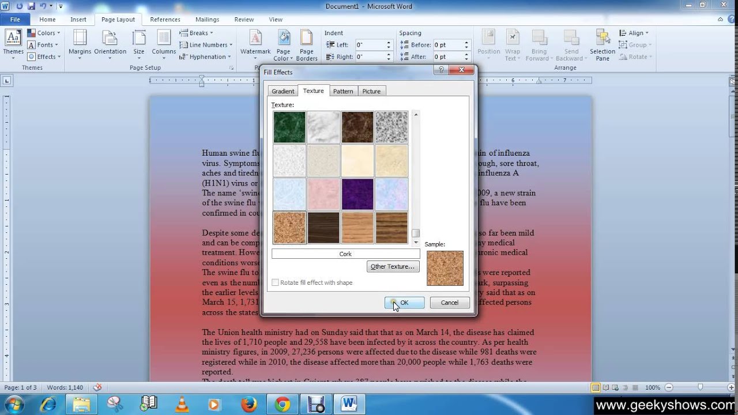This screenshot has height=415, width=738.
Task: Open VLC media player from taskbar
Action: coord(182,404)
